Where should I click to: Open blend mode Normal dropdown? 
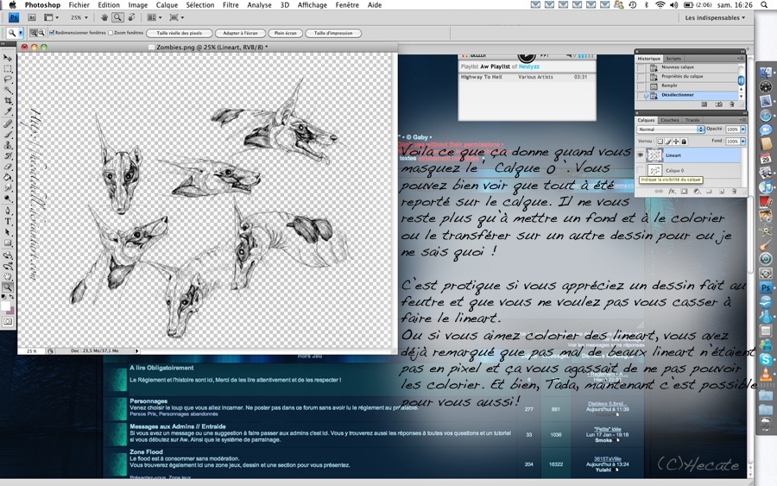(671, 129)
